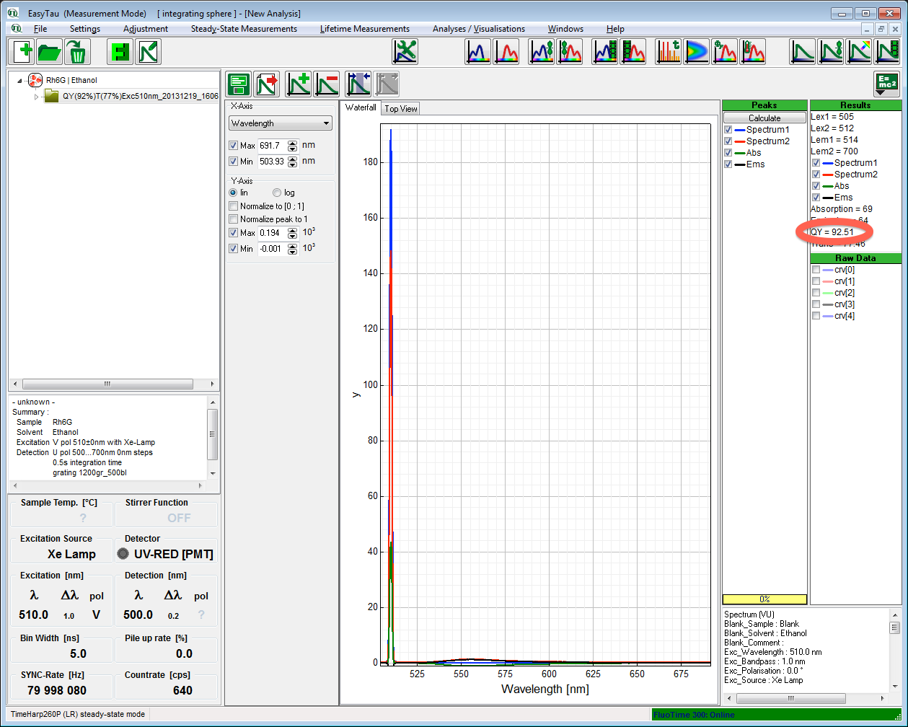
Task: Click the green open folder icon
Action: click(50, 52)
